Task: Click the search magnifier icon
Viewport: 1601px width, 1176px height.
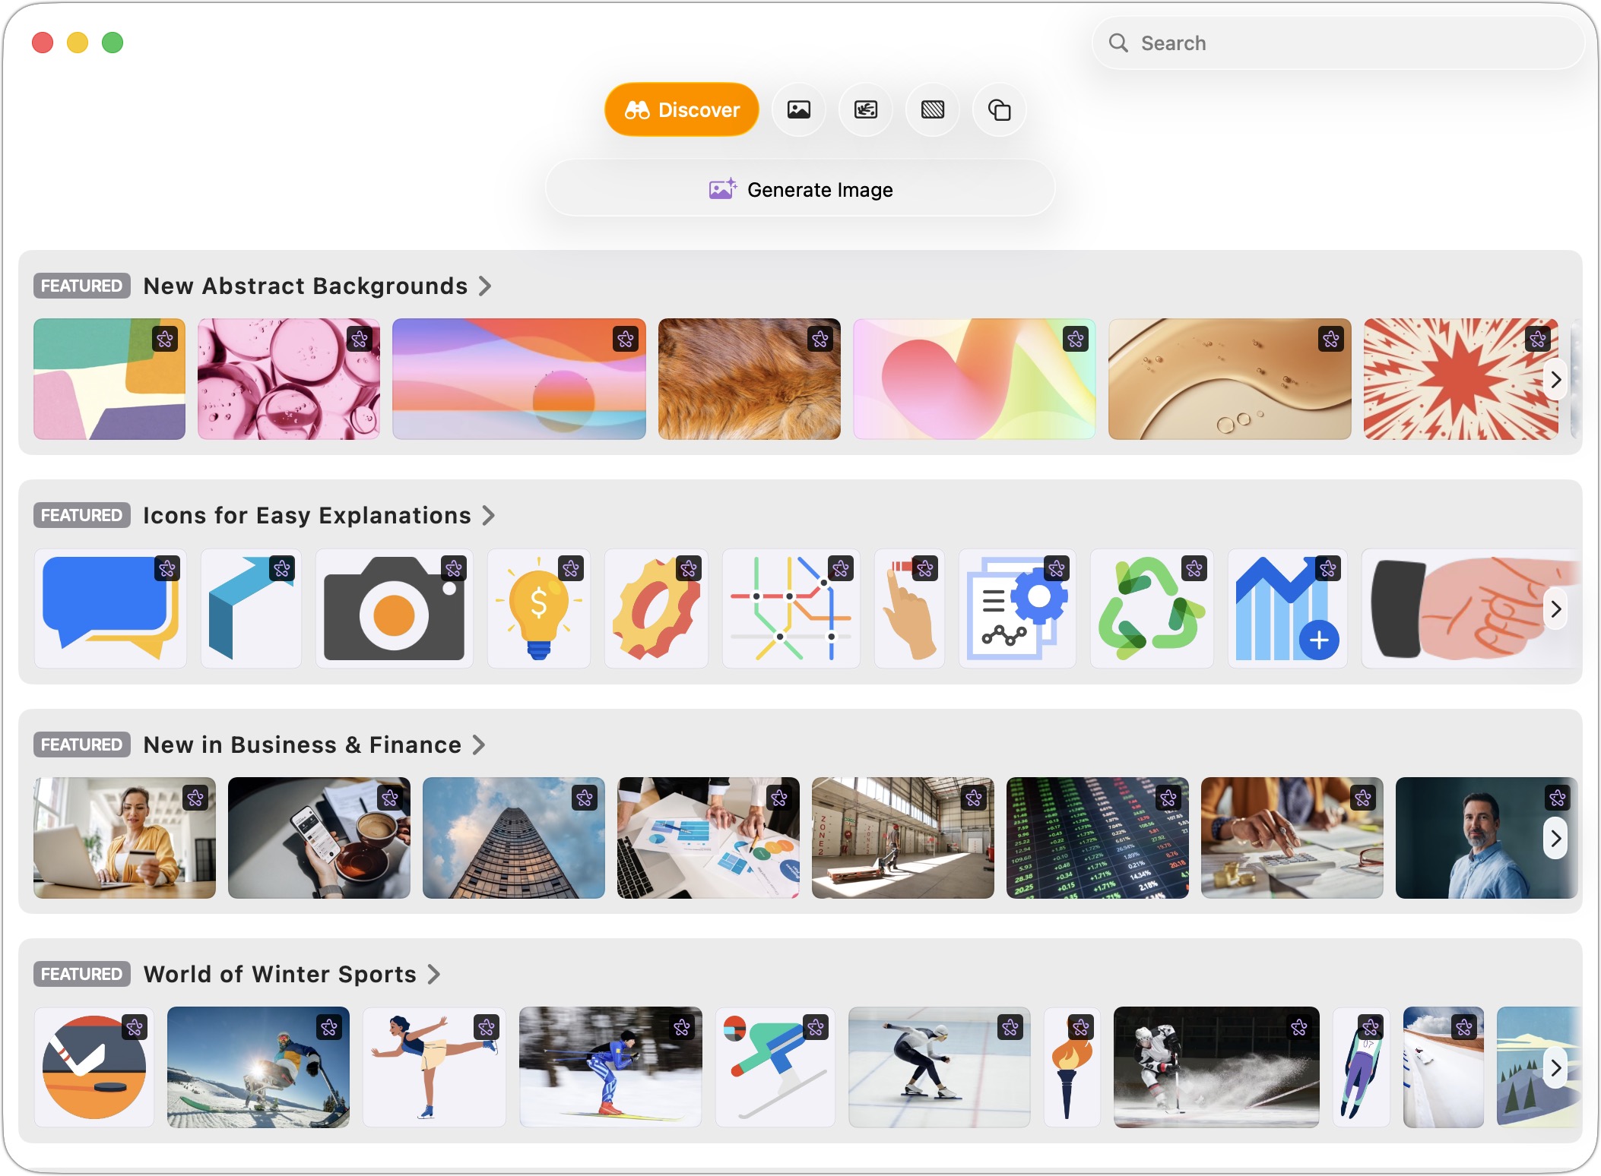Action: 1118,43
